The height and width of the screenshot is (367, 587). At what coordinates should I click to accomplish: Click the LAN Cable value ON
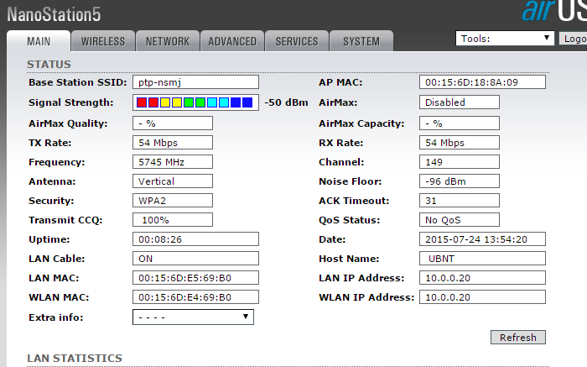(195, 259)
